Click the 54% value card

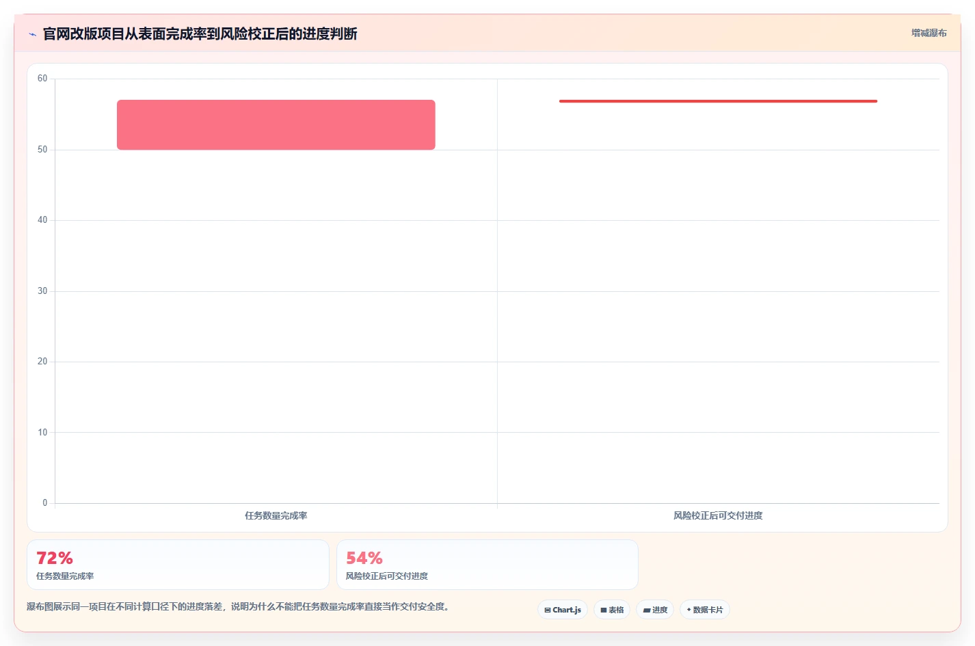click(487, 565)
